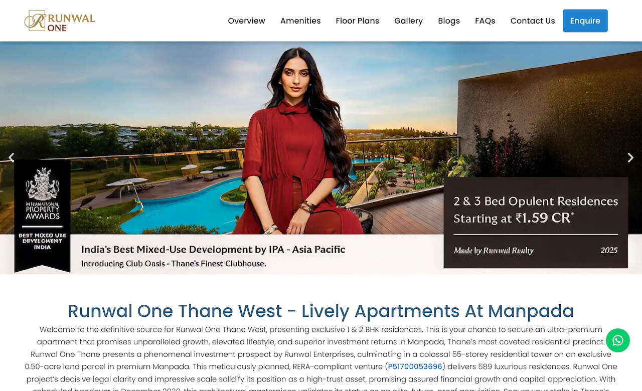Go to Gallery page

408,21
